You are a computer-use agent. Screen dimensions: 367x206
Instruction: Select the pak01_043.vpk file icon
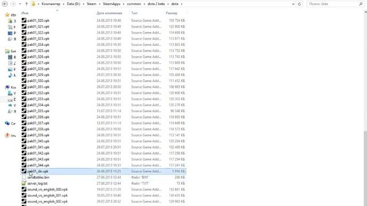(24, 159)
